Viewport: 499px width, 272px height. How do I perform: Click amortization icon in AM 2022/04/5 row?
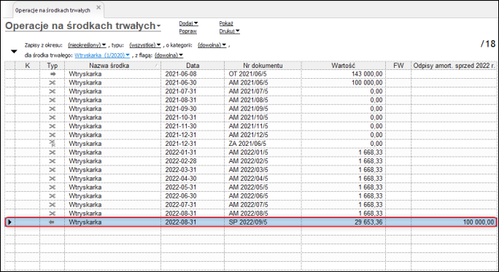(x=53, y=179)
